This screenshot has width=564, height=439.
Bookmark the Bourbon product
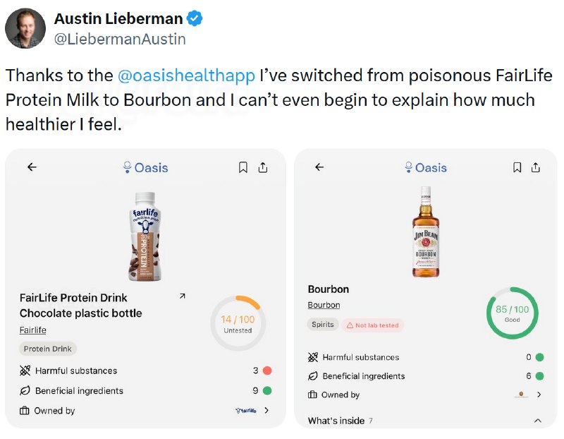coord(517,167)
